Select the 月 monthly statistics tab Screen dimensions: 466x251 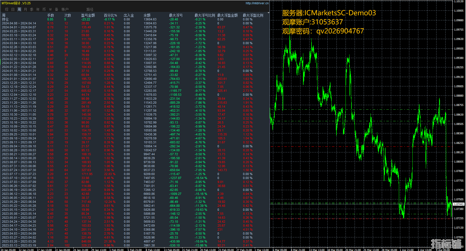(25, 9)
